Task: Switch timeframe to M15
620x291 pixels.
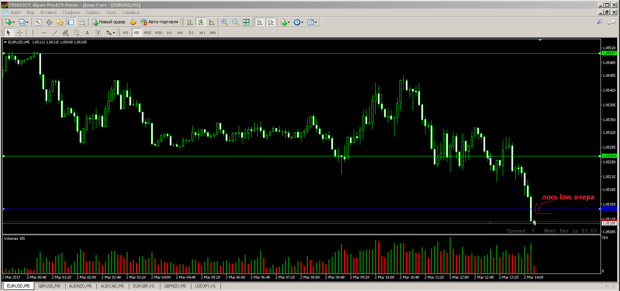Action: coord(148,33)
